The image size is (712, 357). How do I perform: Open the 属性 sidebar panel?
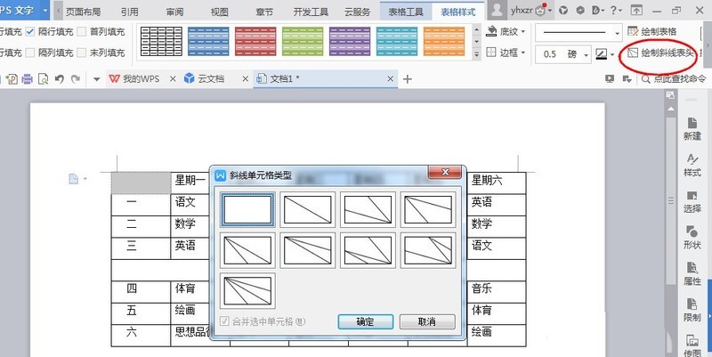(692, 273)
